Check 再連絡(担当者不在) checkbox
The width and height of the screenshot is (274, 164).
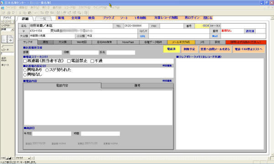pos(25,61)
